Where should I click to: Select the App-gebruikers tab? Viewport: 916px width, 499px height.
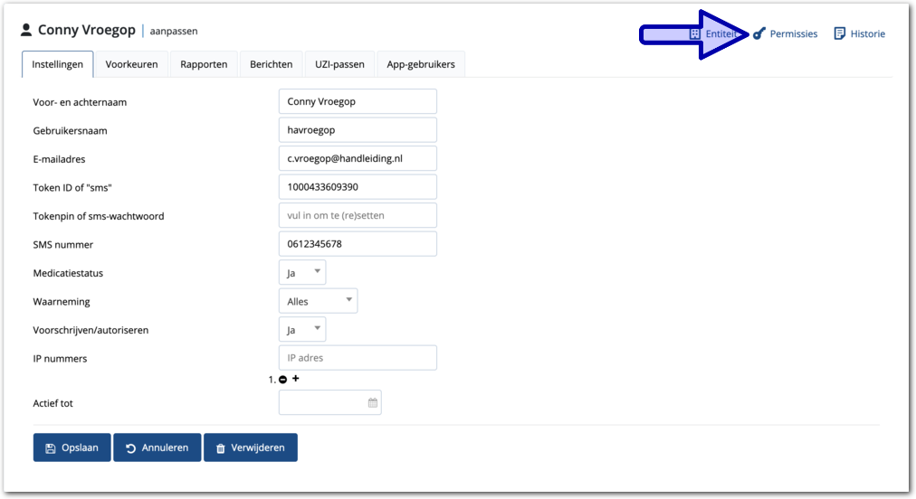(421, 64)
